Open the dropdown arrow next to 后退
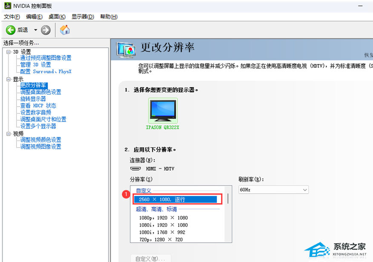 (x=36, y=30)
